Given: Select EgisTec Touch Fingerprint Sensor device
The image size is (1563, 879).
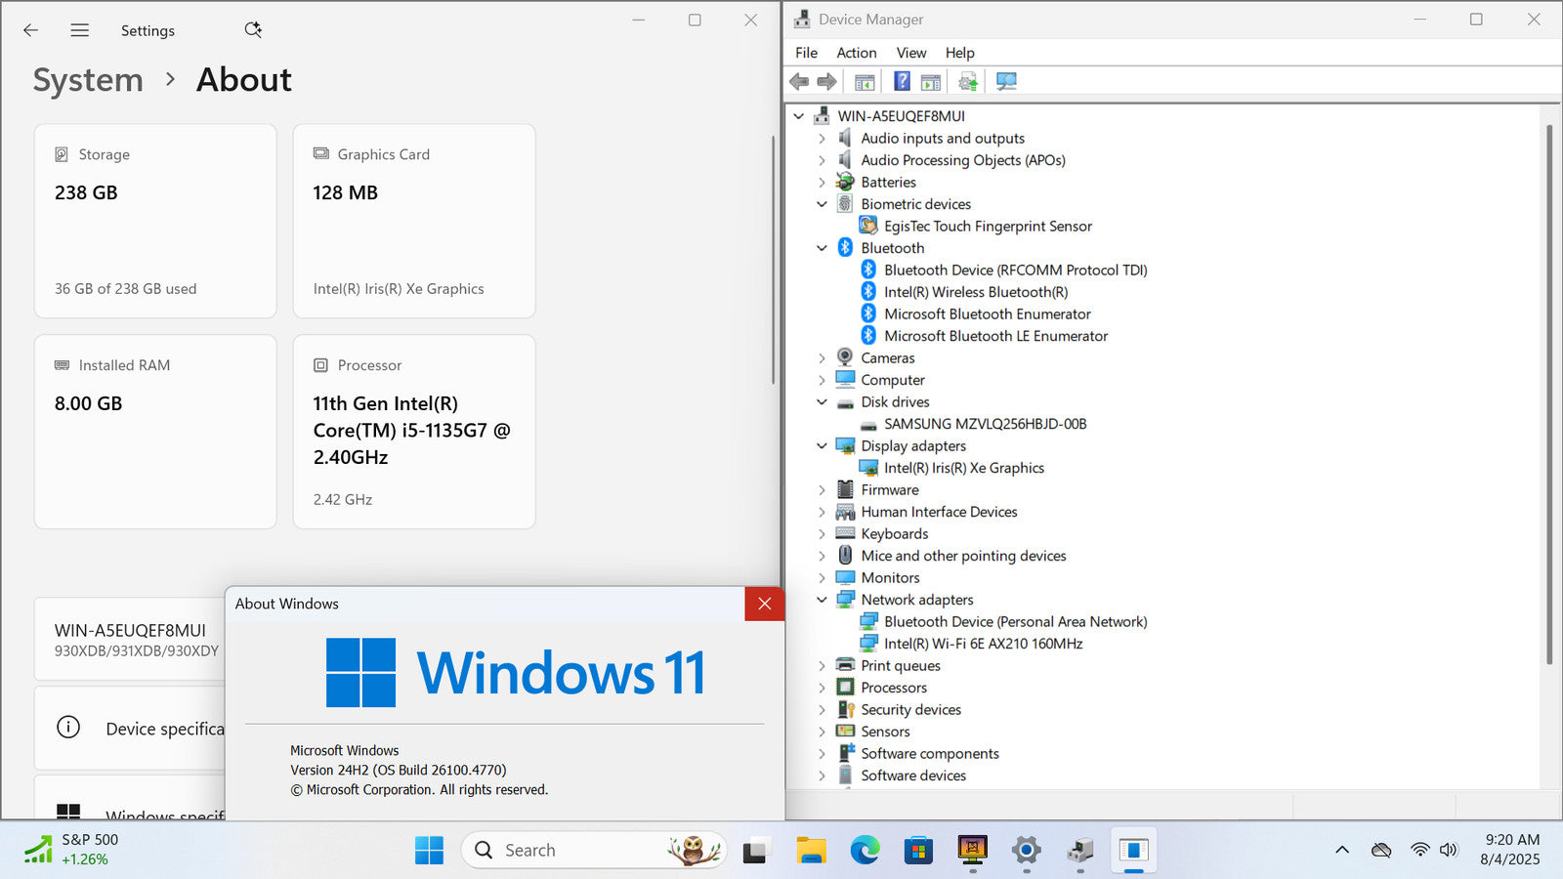Looking at the screenshot, I should pyautogui.click(x=988, y=227).
